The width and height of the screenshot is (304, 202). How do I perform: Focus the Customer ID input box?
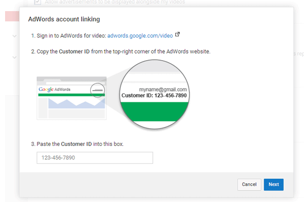coord(95,158)
